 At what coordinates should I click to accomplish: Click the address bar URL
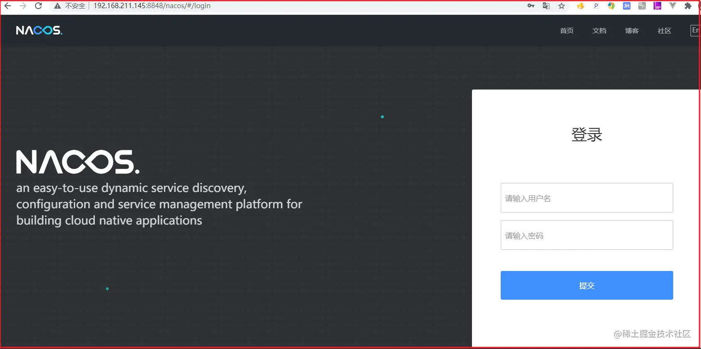tap(152, 6)
